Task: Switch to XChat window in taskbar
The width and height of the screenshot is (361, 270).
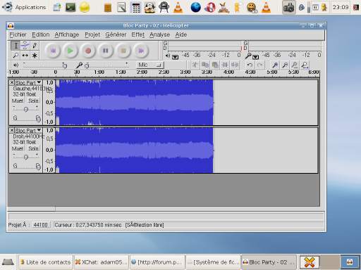Action: (102, 262)
